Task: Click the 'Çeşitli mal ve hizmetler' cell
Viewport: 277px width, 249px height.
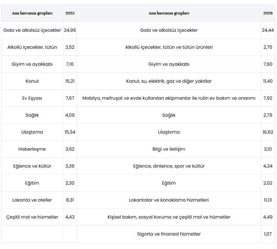Action: point(32,217)
